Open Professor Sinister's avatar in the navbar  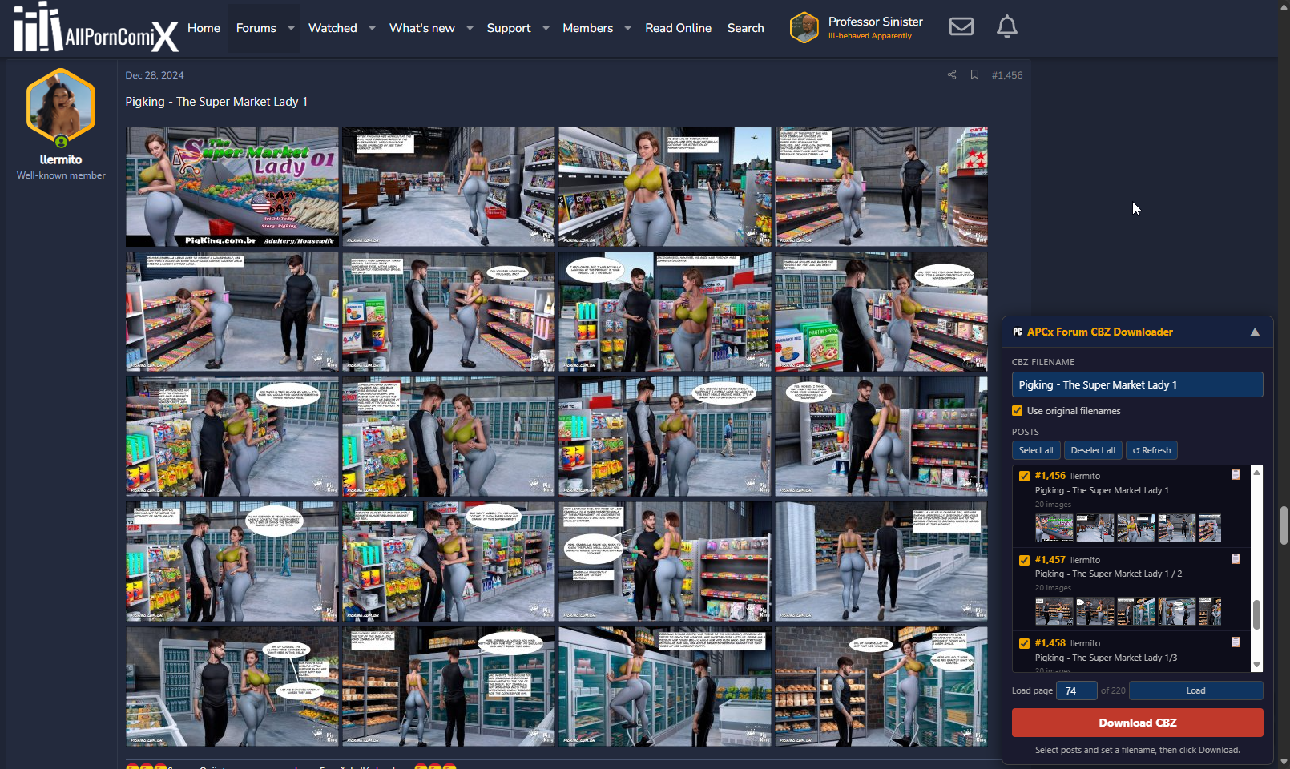pos(804,27)
